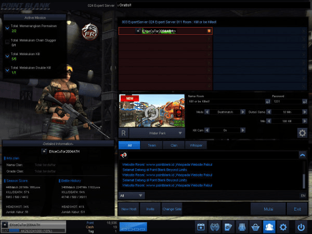Increase Win kill limit
This screenshot has width=312, height=234.
click(305, 121)
